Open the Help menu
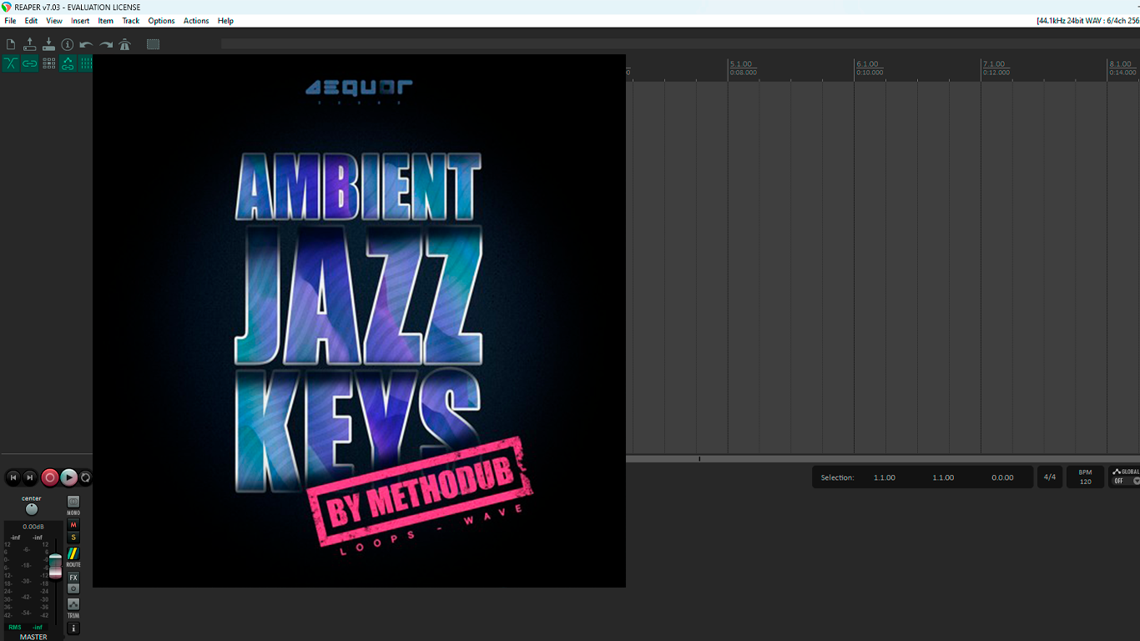The image size is (1140, 641). (225, 21)
